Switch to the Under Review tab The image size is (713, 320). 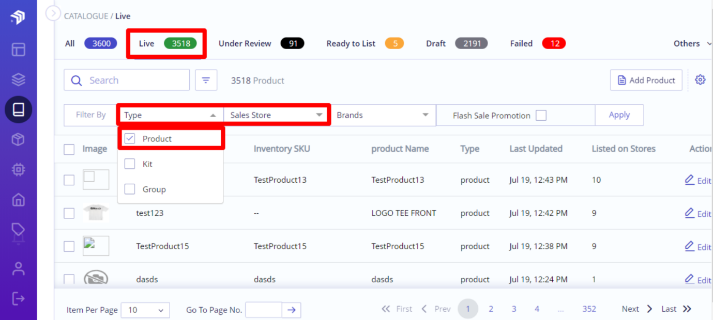click(261, 43)
